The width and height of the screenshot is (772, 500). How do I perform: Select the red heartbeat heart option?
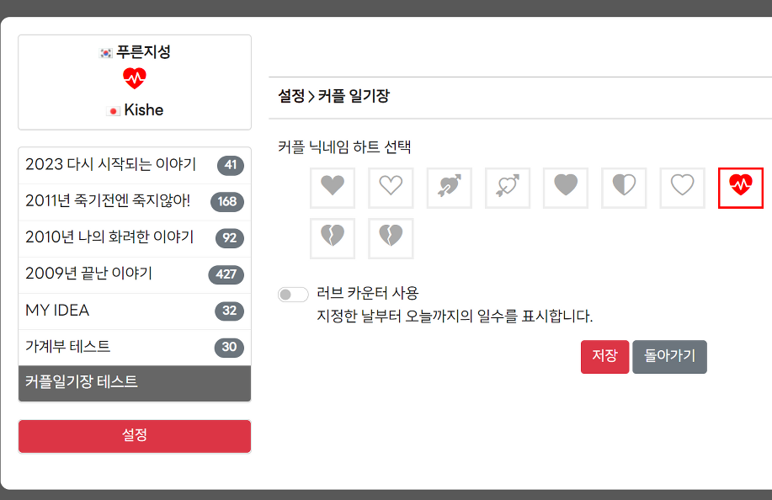(740, 187)
